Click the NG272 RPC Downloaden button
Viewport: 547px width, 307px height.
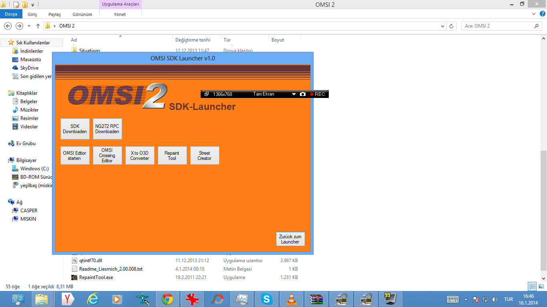click(107, 129)
